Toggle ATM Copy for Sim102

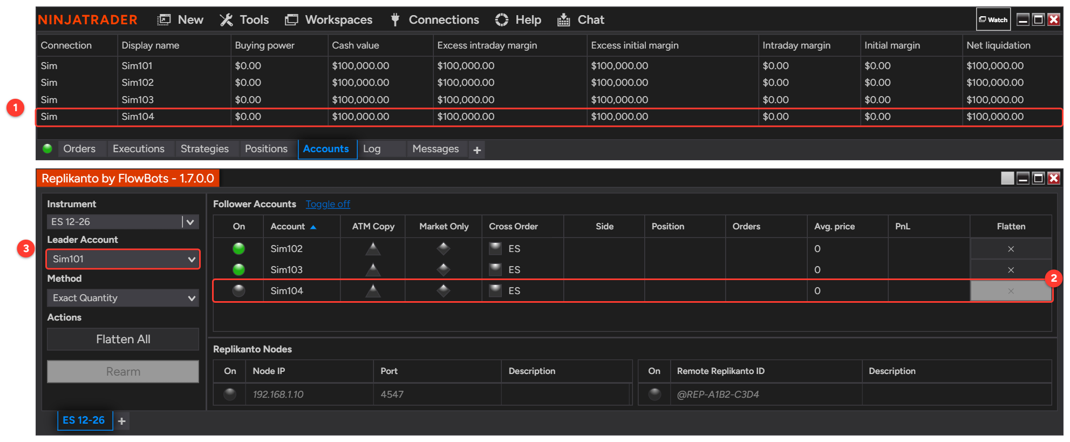[x=373, y=249]
